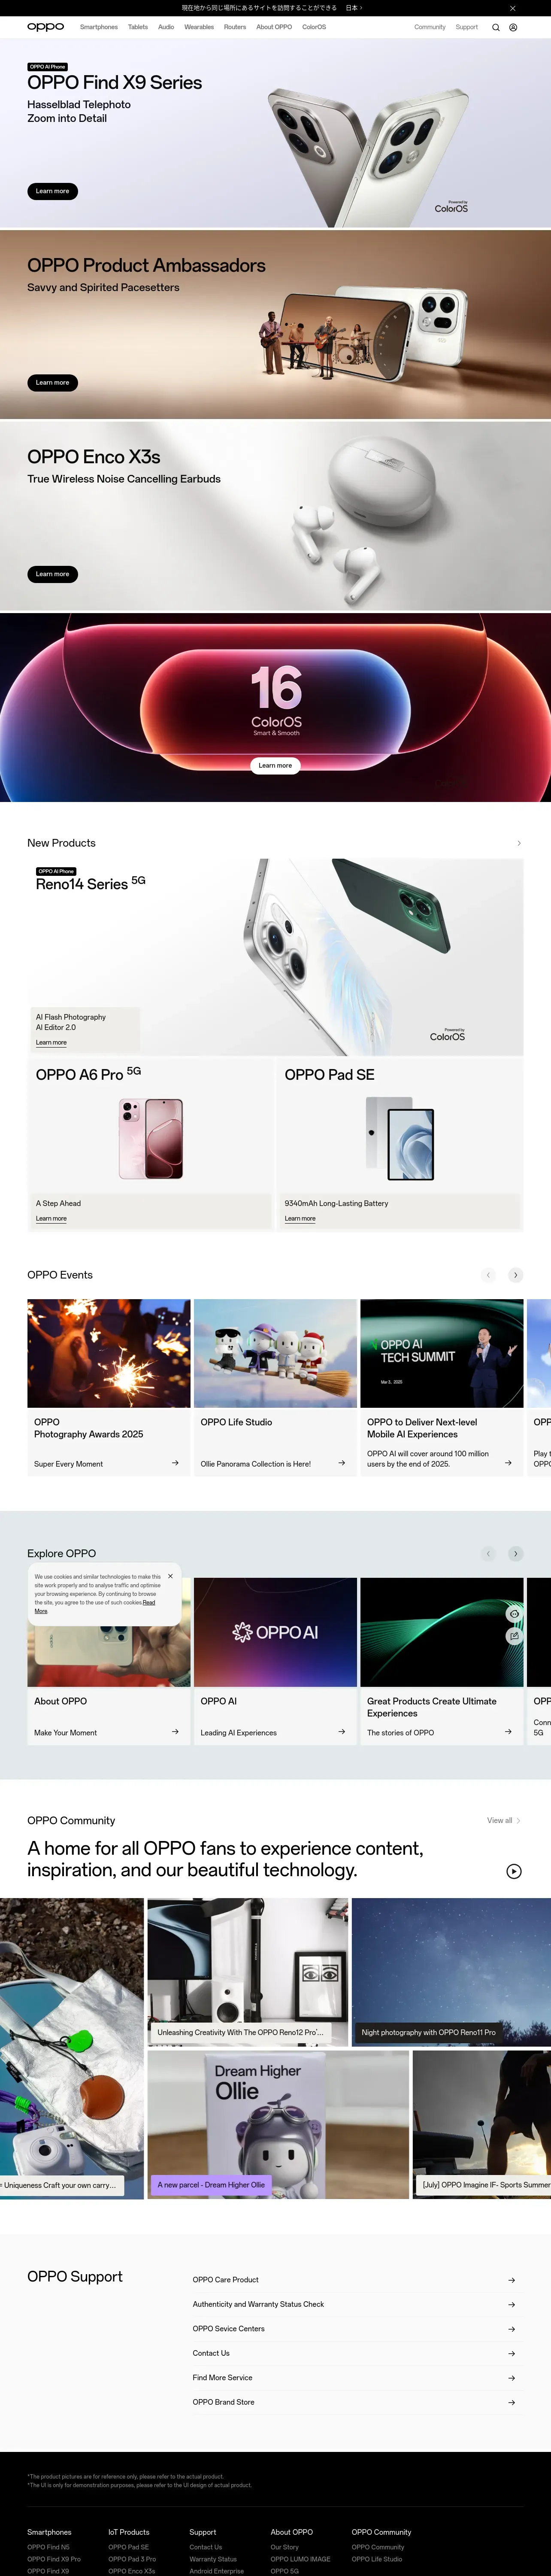The image size is (551, 2576).
Task: Open Our Story footer link
Action: (284, 2547)
